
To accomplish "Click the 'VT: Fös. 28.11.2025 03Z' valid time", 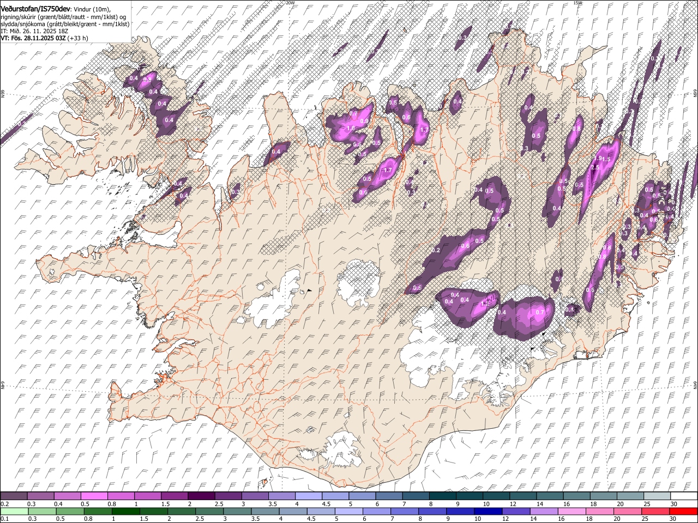I will (x=33, y=38).
